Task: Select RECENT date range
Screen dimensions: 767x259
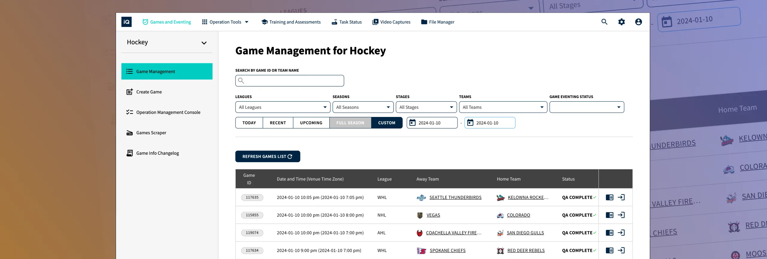Action: [x=278, y=123]
